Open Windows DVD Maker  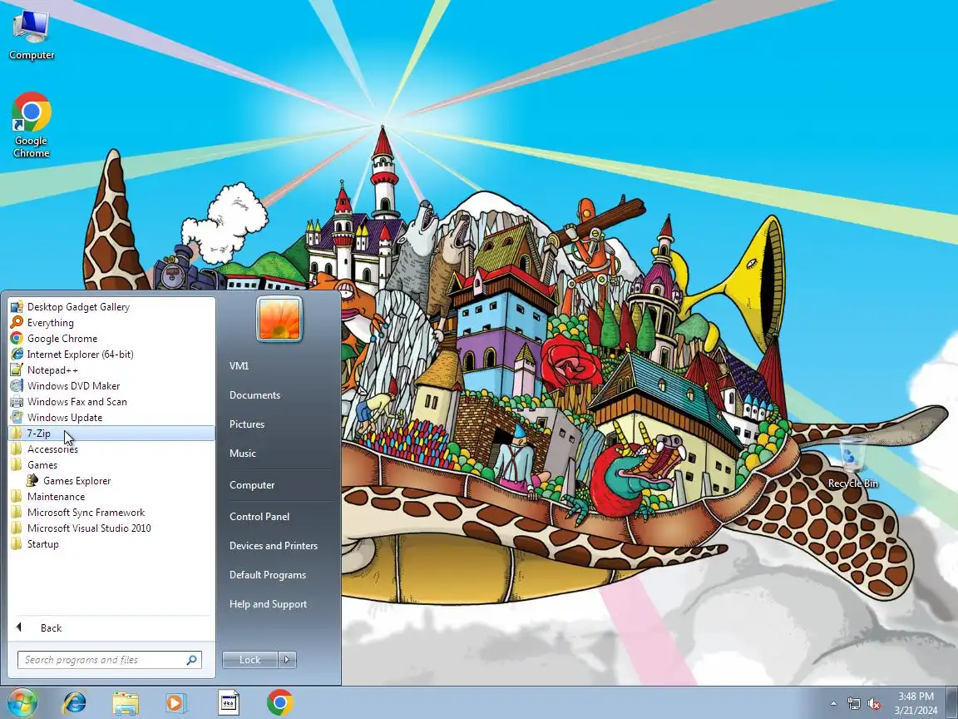[x=111, y=386]
